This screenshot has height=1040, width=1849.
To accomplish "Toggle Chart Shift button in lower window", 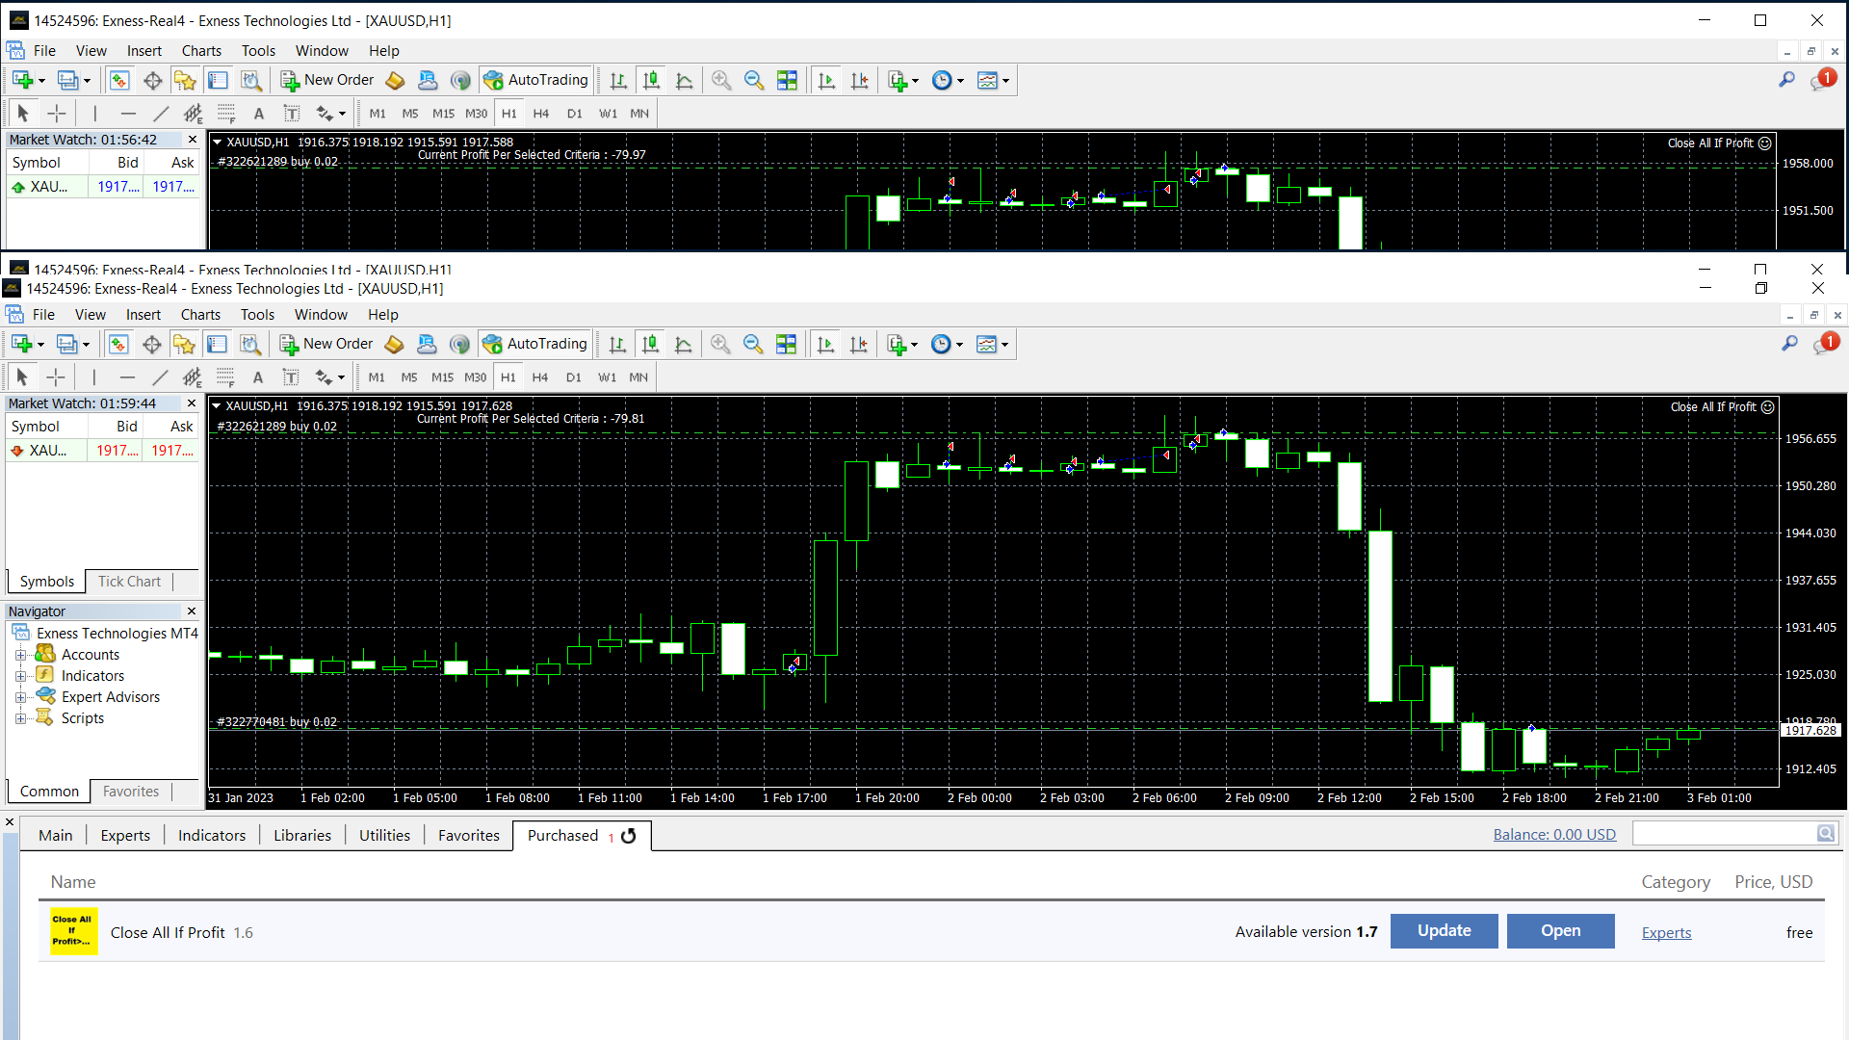I will (858, 344).
